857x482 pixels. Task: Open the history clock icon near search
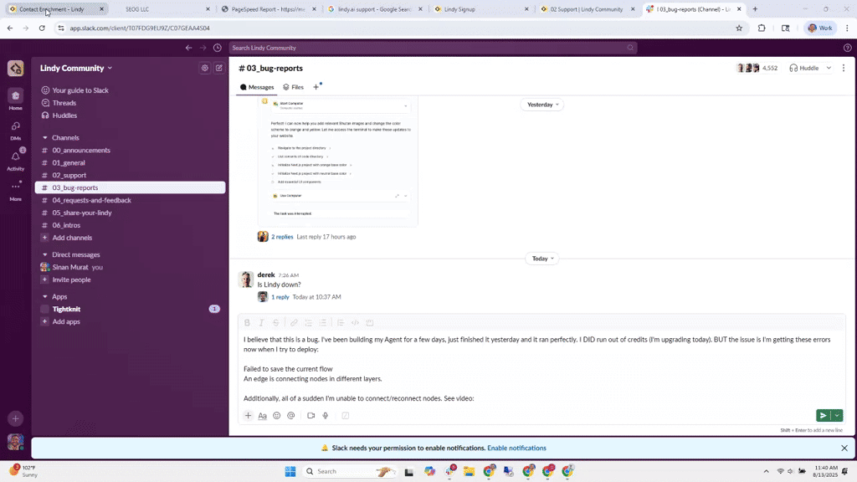pyautogui.click(x=218, y=48)
